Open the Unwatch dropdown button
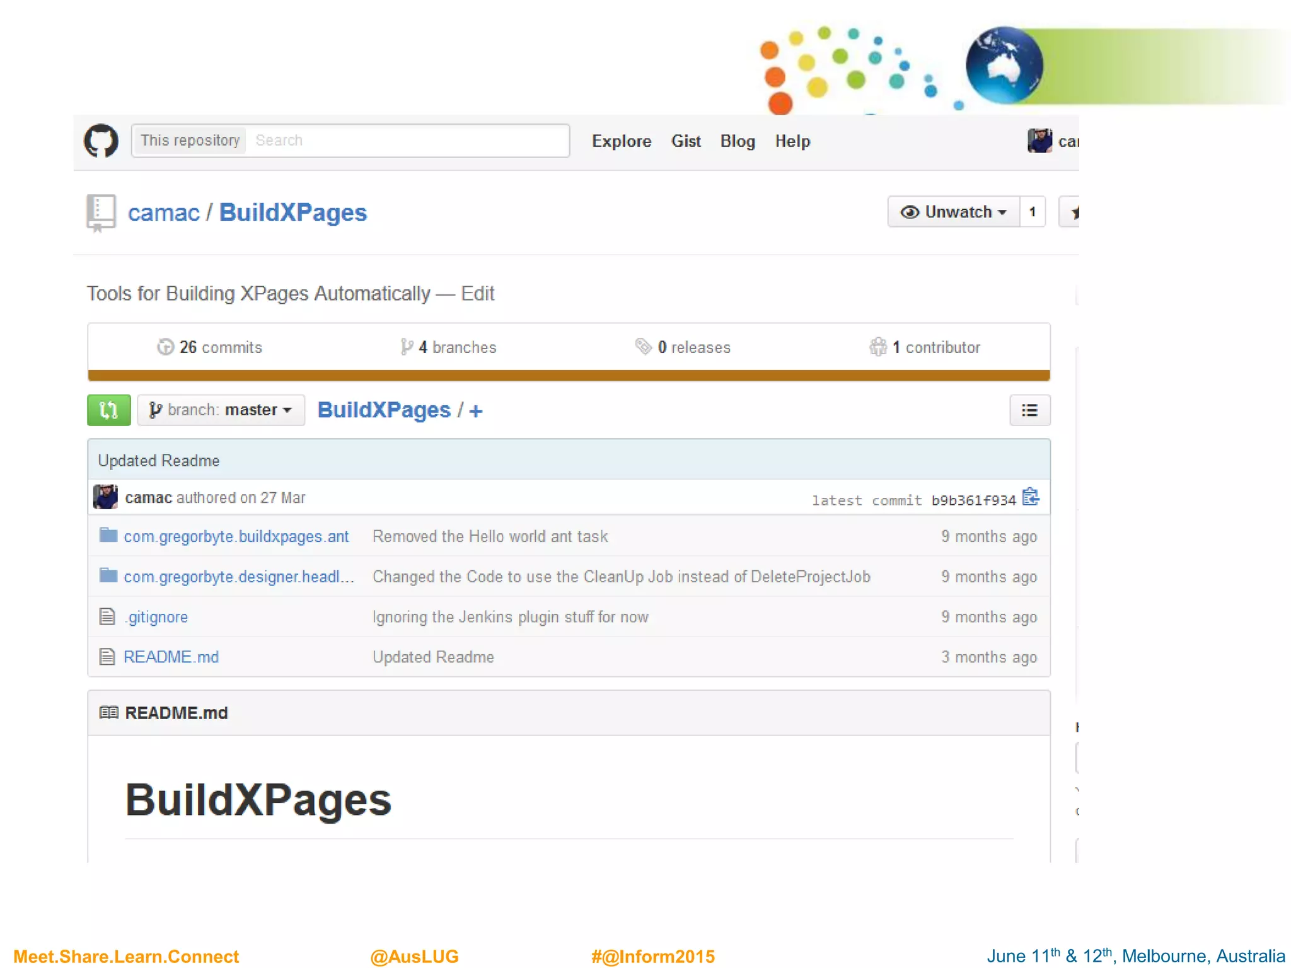1291x968 pixels. click(952, 212)
